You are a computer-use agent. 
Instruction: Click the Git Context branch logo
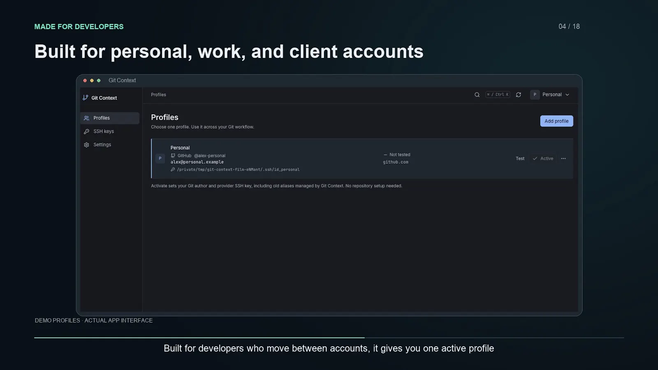point(86,98)
